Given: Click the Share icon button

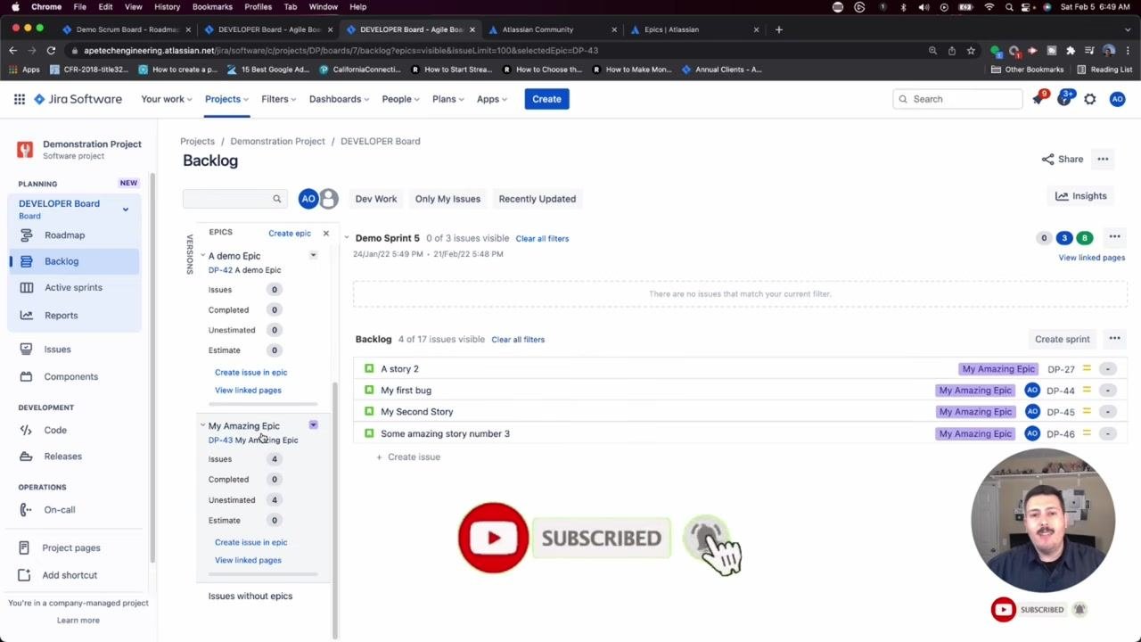Looking at the screenshot, I should click(1062, 159).
